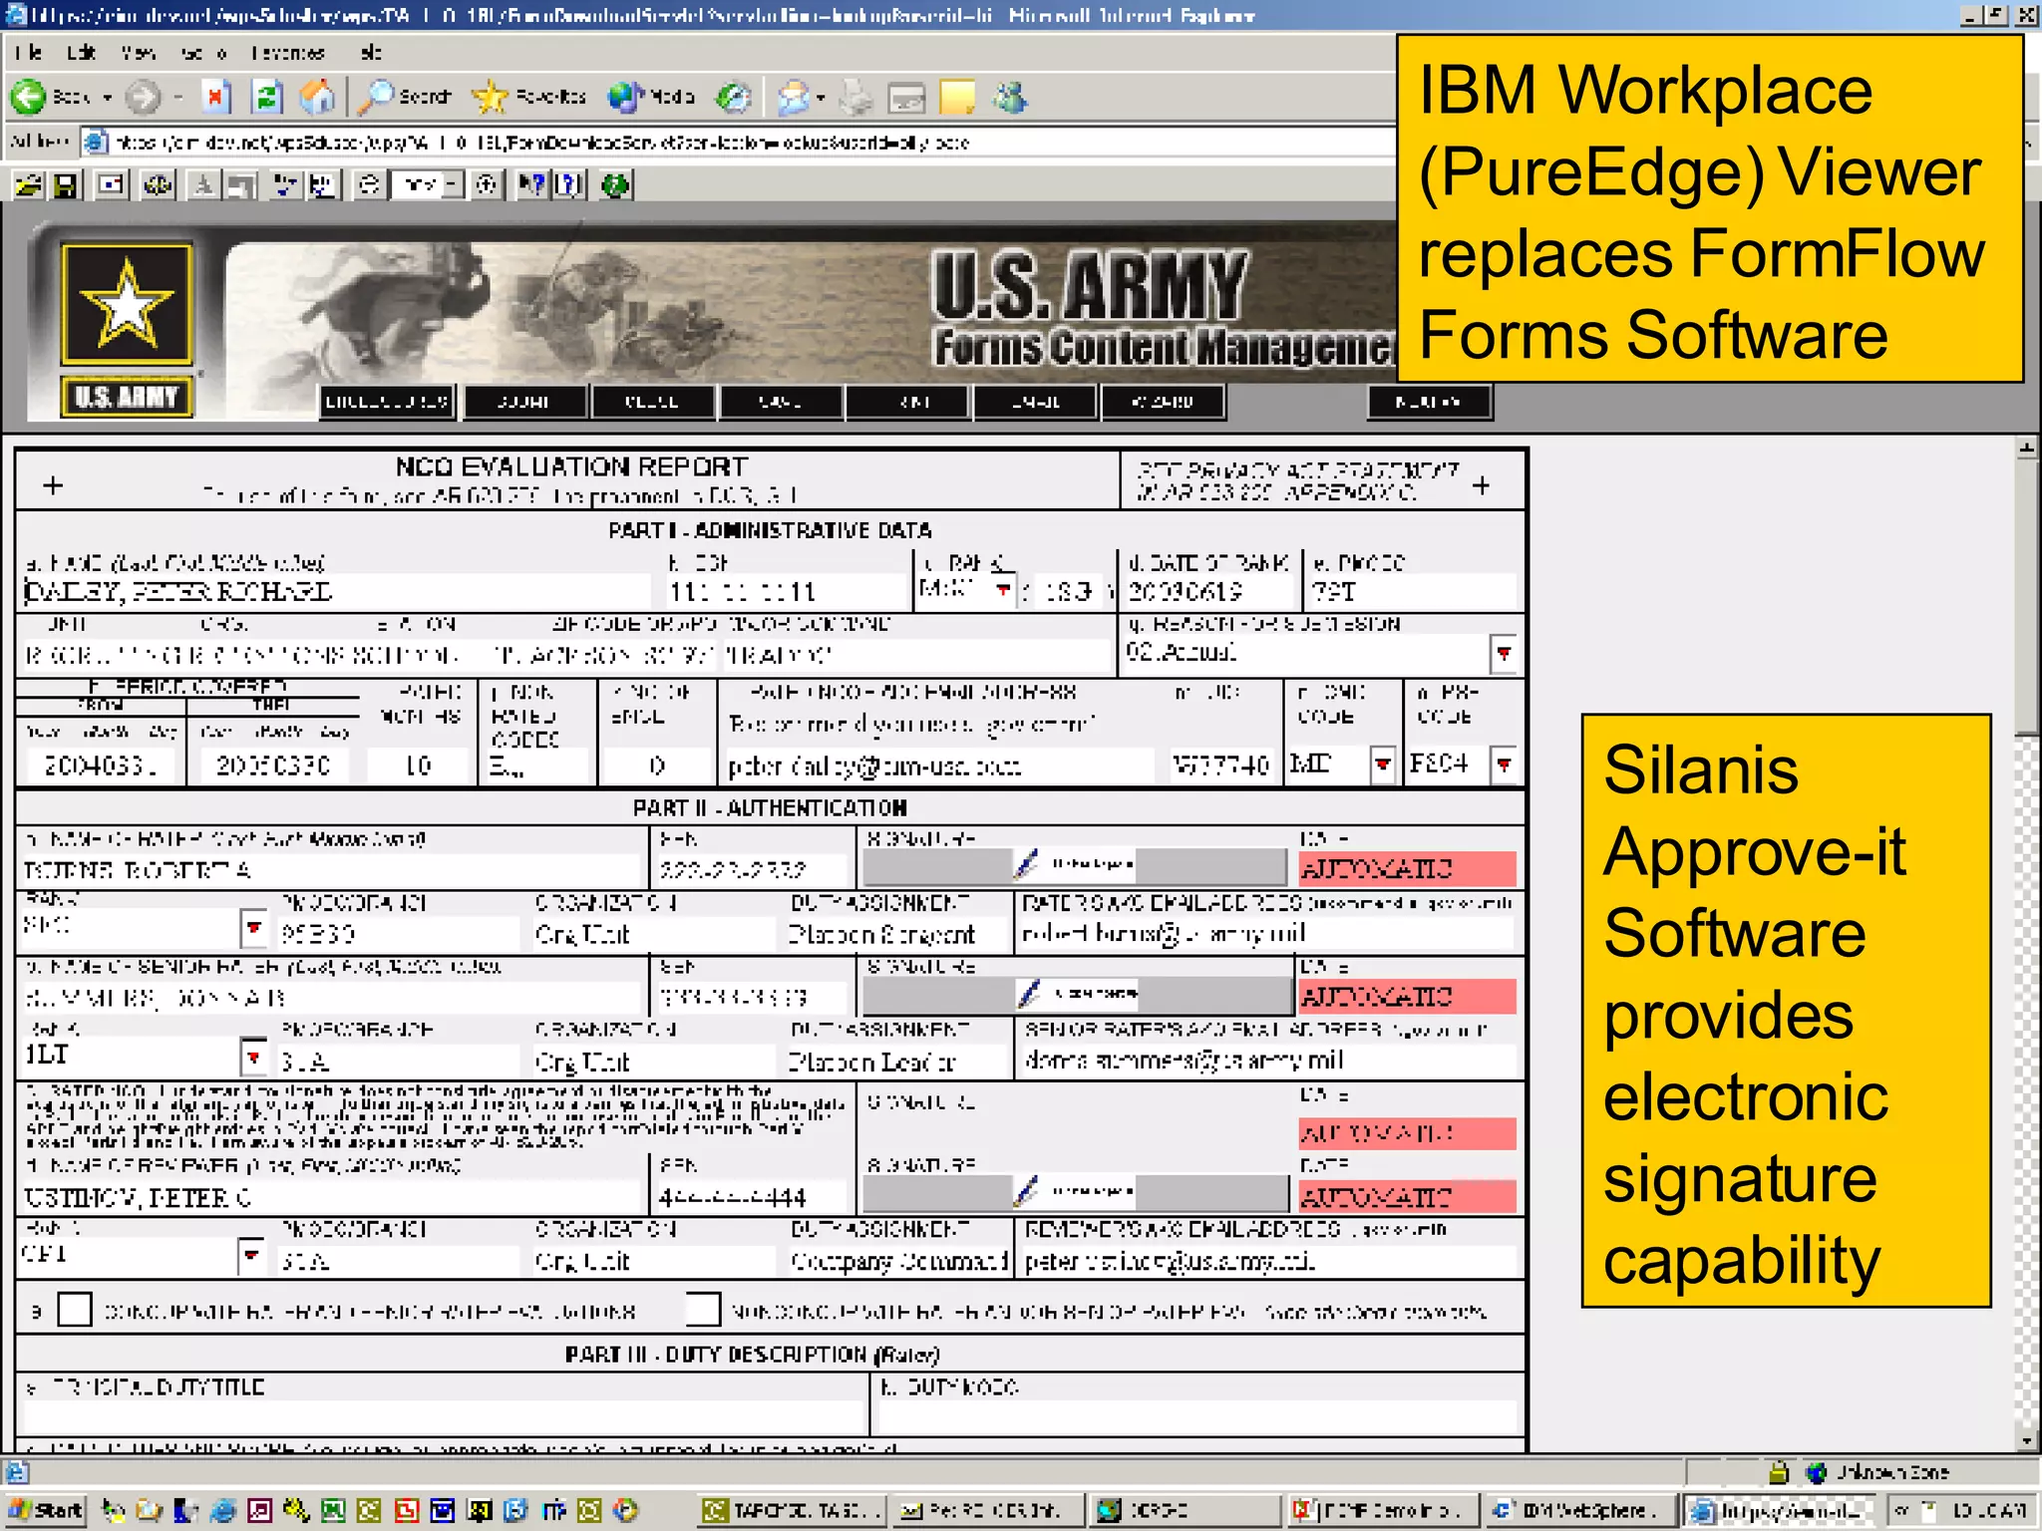Open the Reason for Submission dropdown
The height and width of the screenshot is (1531, 2042).
pyautogui.click(x=1504, y=654)
